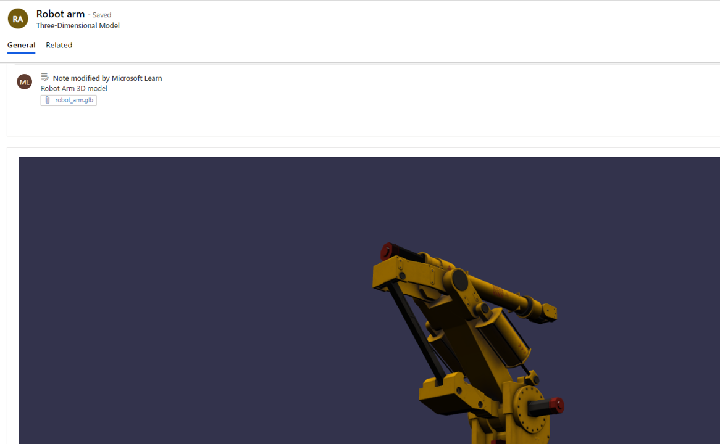Open the robot_arm.glb attachment
Image resolution: width=720 pixels, height=444 pixels.
pos(69,100)
